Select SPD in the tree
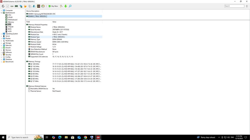 (9, 24)
